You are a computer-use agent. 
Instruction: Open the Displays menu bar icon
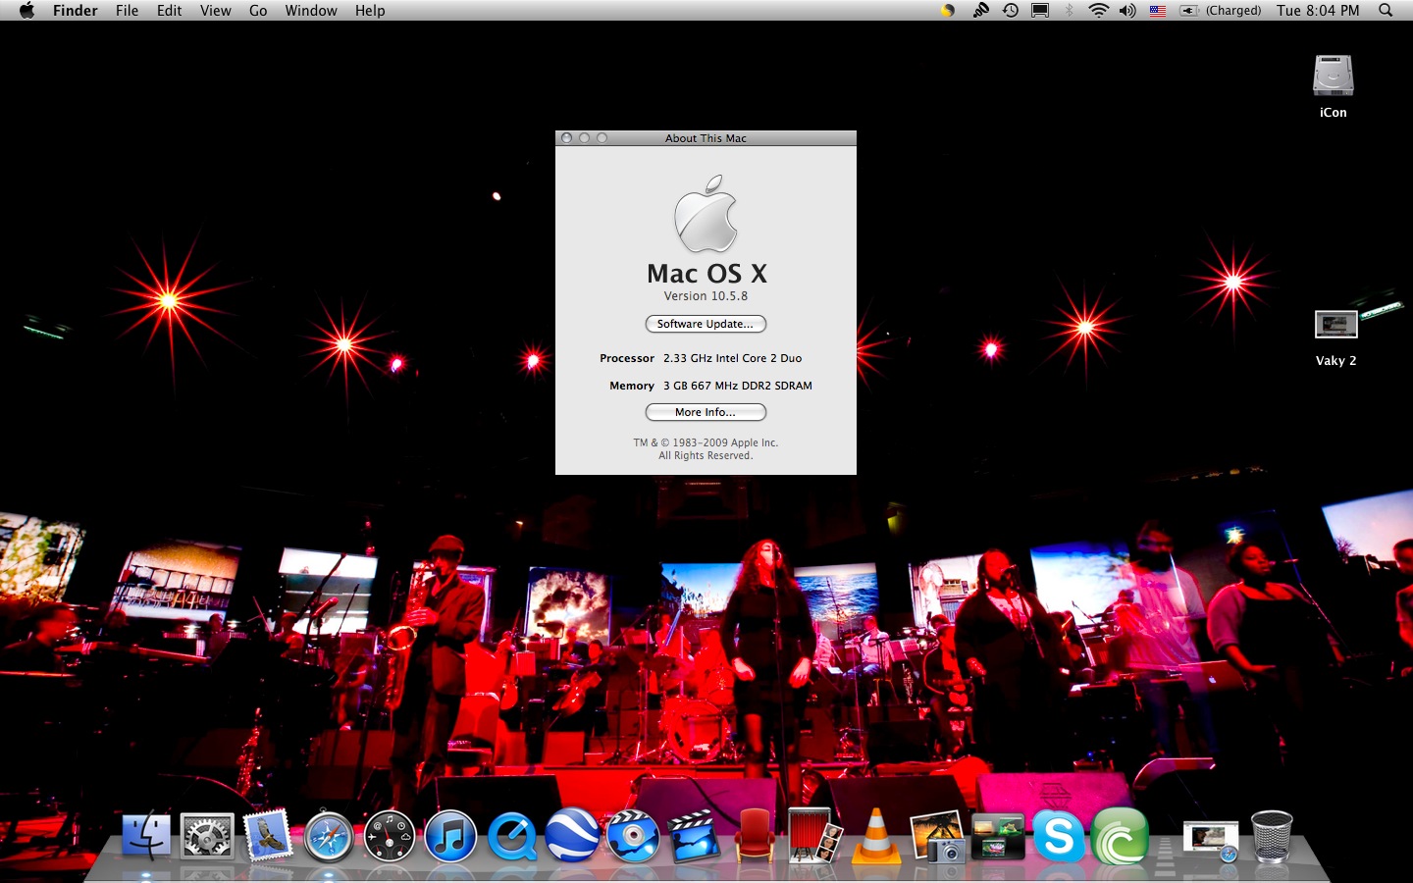coord(1040,11)
